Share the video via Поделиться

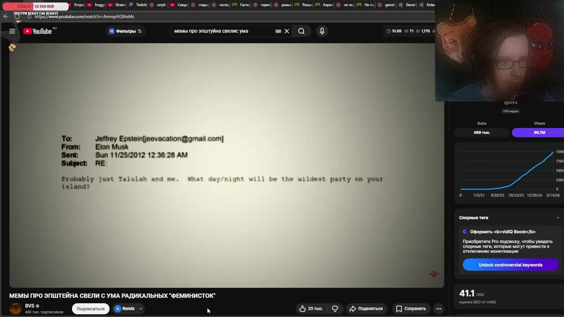click(366, 309)
